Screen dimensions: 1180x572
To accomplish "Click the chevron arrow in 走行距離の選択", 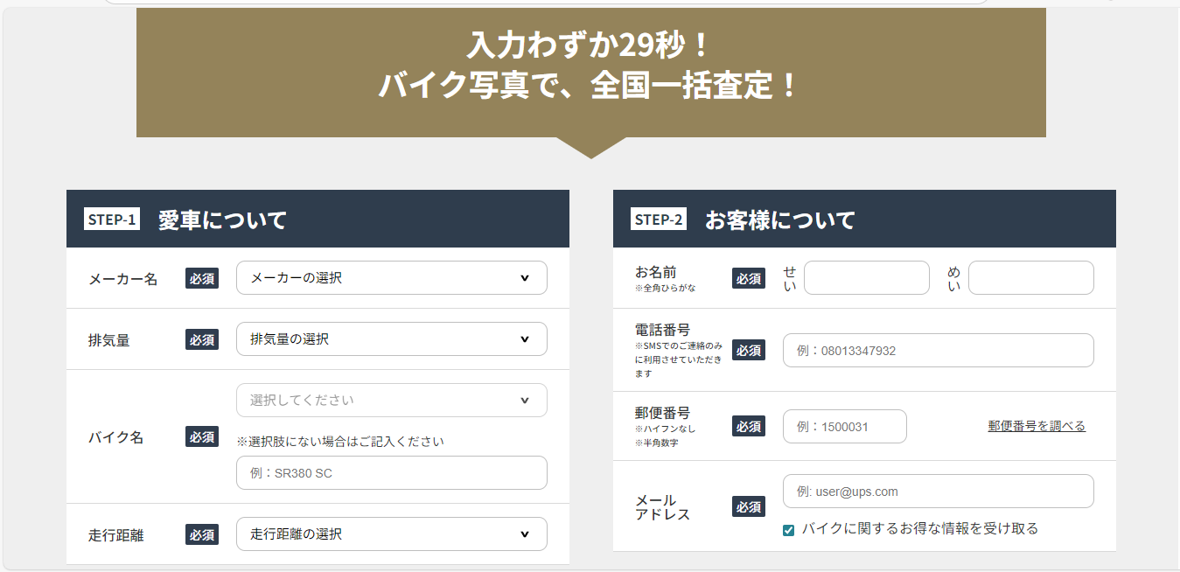I will (525, 534).
